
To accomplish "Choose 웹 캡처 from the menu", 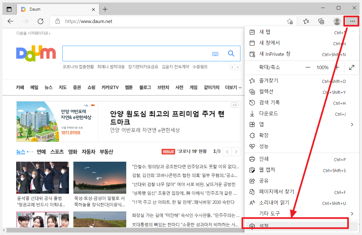I will tap(302, 170).
